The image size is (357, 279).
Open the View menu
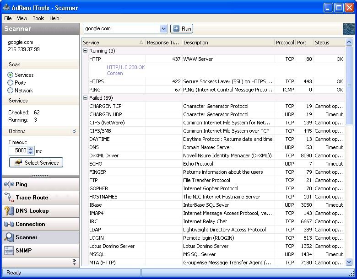(x=22, y=18)
